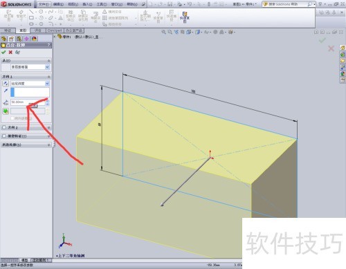
Task: Open the File menu
Action: click(44, 4)
